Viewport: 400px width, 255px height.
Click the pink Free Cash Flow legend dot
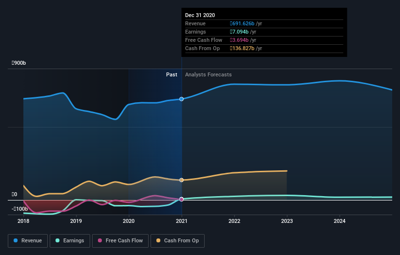(100, 240)
